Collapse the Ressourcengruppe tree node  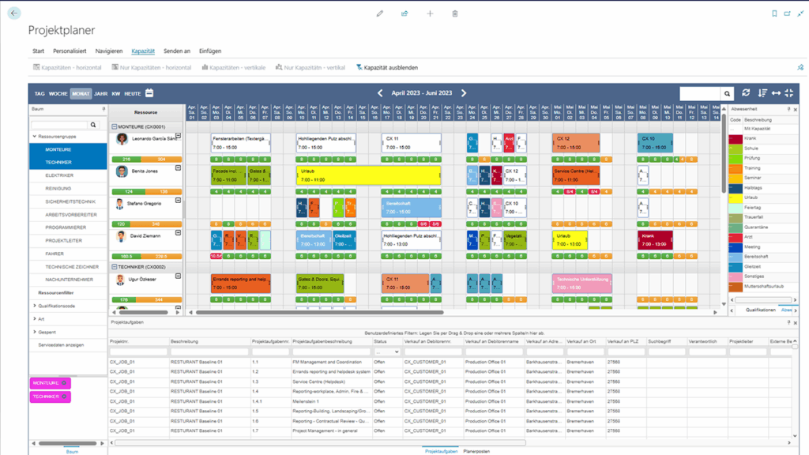point(35,137)
